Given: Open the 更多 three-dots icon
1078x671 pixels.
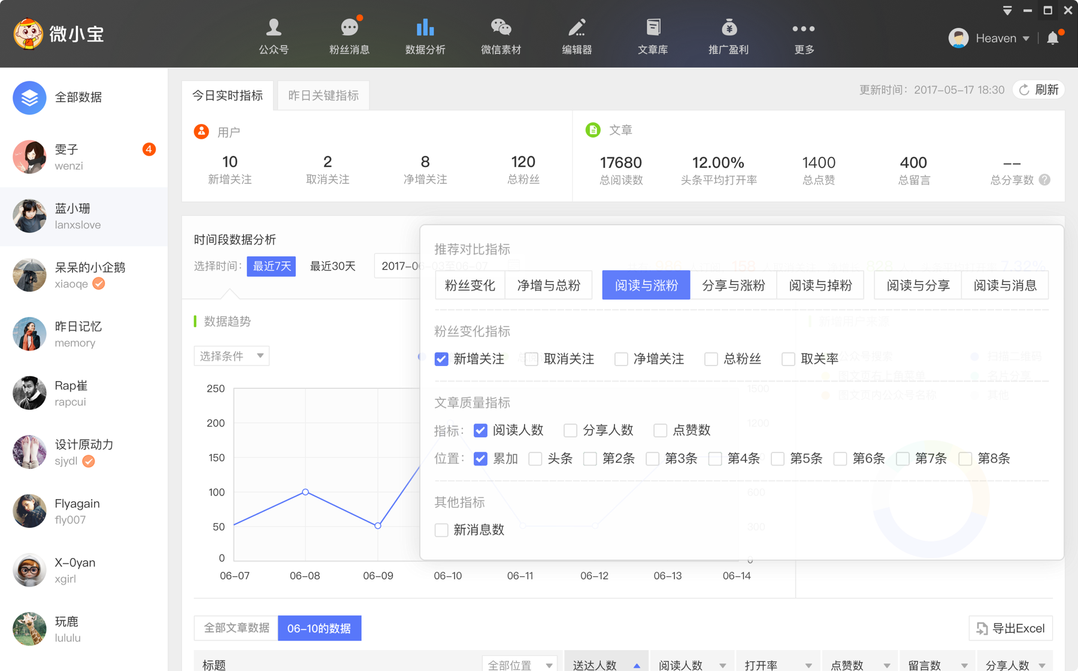Looking at the screenshot, I should point(804,29).
